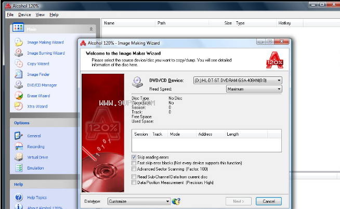This screenshot has width=340, height=209.
Task: Click the DVD/CD Manager icon
Action: (19, 85)
